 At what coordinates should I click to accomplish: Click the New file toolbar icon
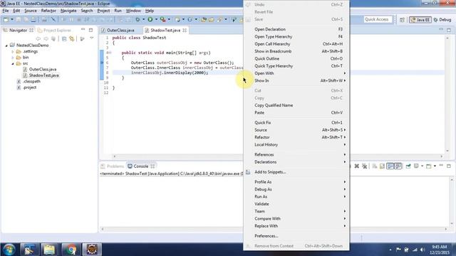[6, 19]
